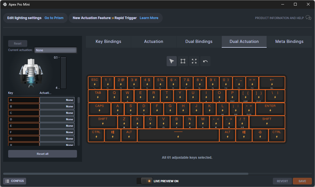The width and height of the screenshot is (315, 187).
Task: Select the right Windows logo key
Action: click(x=244, y=135)
